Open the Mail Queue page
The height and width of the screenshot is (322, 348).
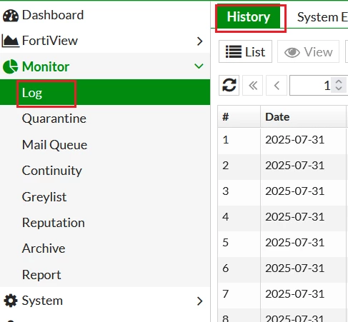(x=54, y=145)
